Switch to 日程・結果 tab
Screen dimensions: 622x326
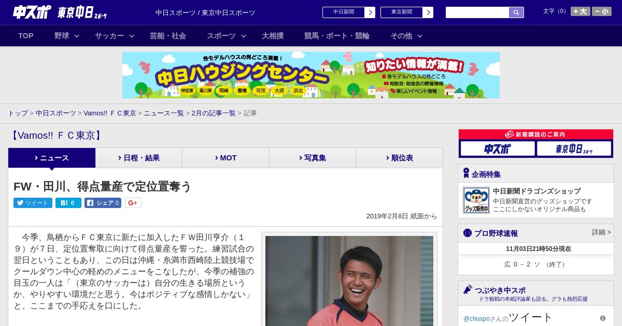click(139, 158)
